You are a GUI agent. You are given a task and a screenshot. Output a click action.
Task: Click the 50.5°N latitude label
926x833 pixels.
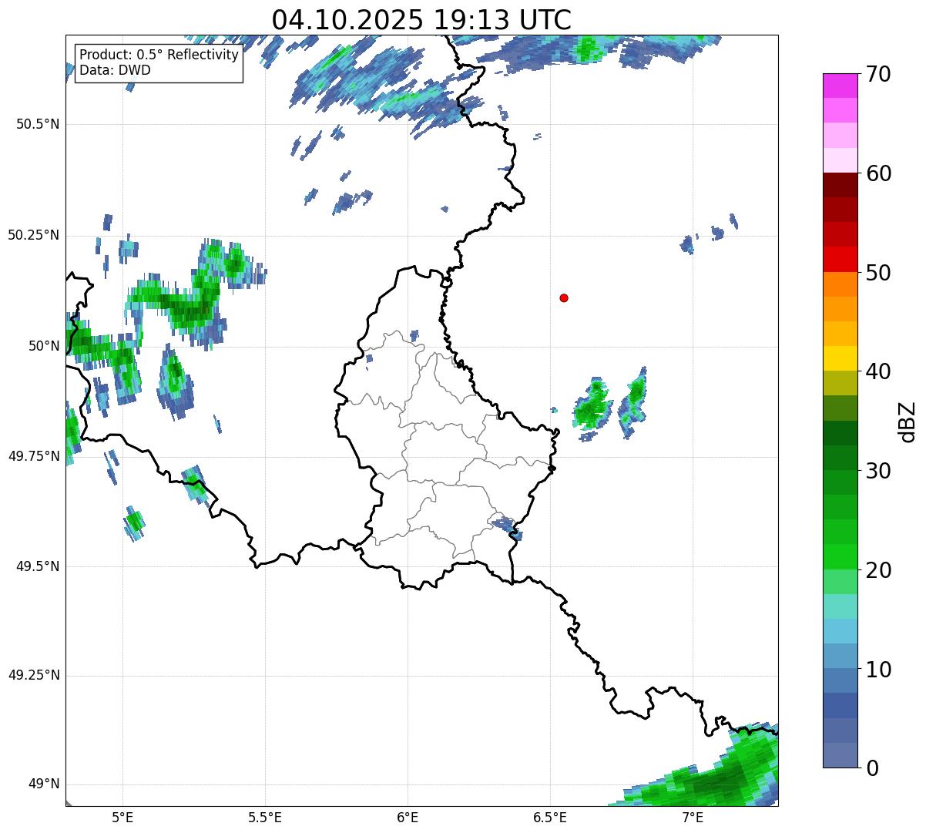point(38,124)
